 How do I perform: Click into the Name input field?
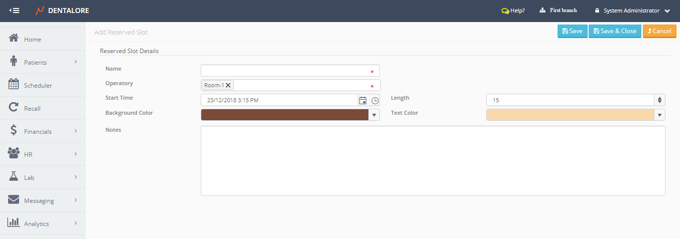(x=284, y=71)
